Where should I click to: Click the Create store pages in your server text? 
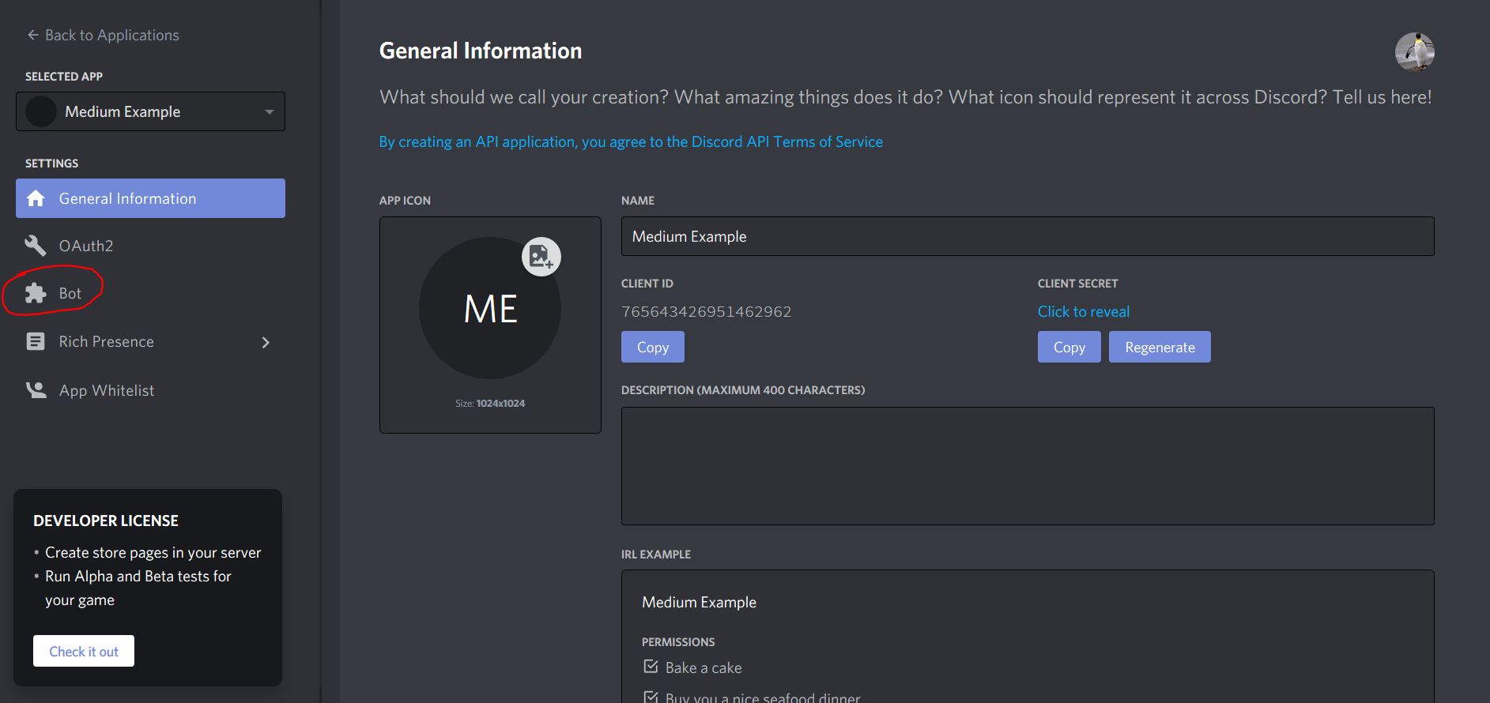click(153, 552)
